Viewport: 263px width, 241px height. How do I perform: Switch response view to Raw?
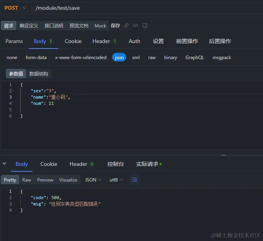[x=27, y=180]
